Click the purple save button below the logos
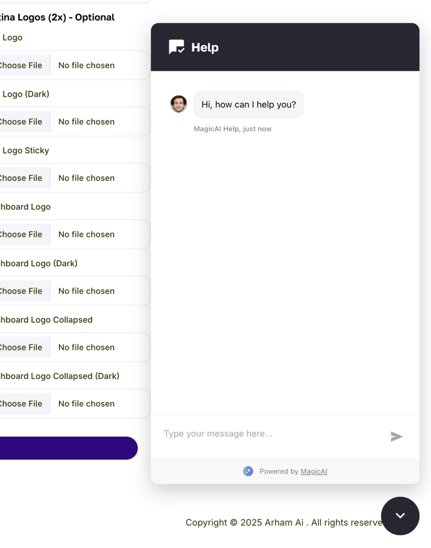Viewport: 431px width, 548px height. (68, 448)
